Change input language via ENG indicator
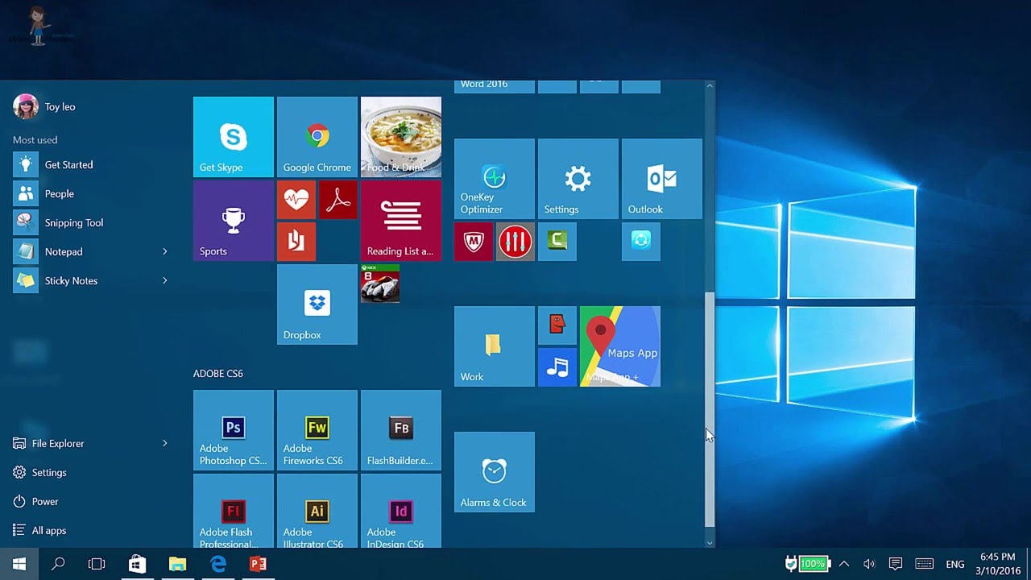Screen dimensions: 1031x580 955,565
